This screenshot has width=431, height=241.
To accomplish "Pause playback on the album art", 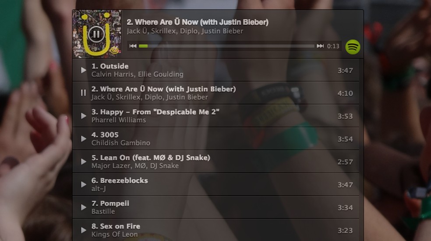I will [96, 34].
